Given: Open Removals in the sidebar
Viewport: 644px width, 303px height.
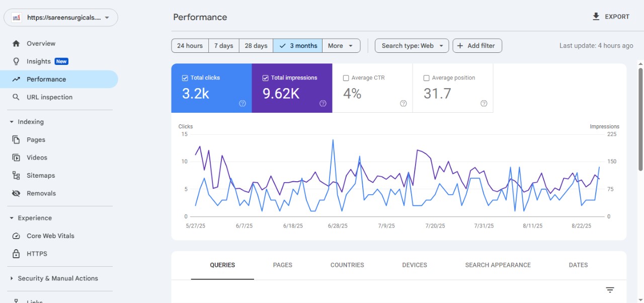Looking at the screenshot, I should [41, 193].
